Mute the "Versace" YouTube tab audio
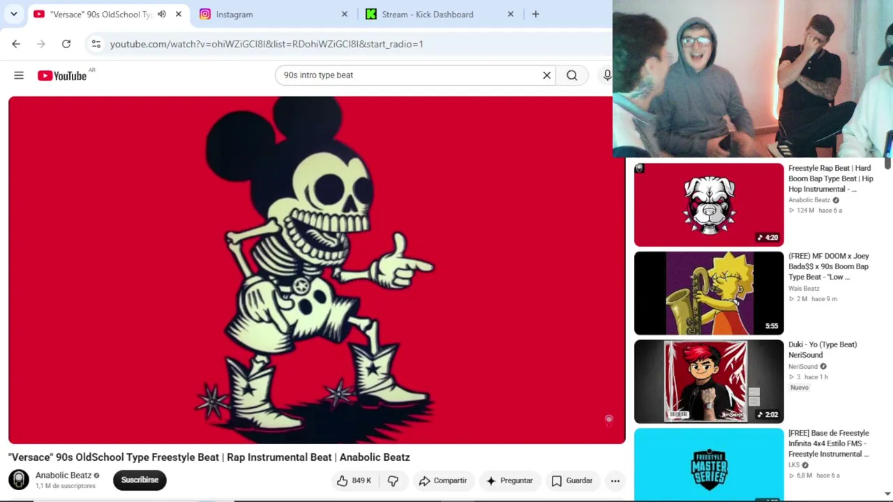 [162, 14]
